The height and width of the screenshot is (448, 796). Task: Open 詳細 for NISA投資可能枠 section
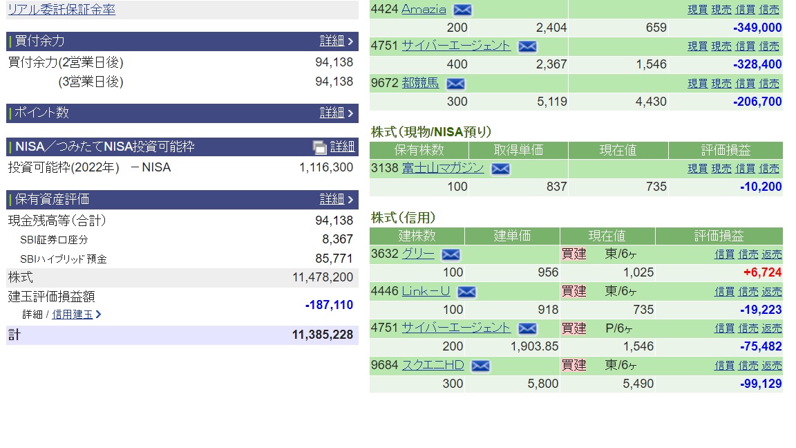coord(342,147)
